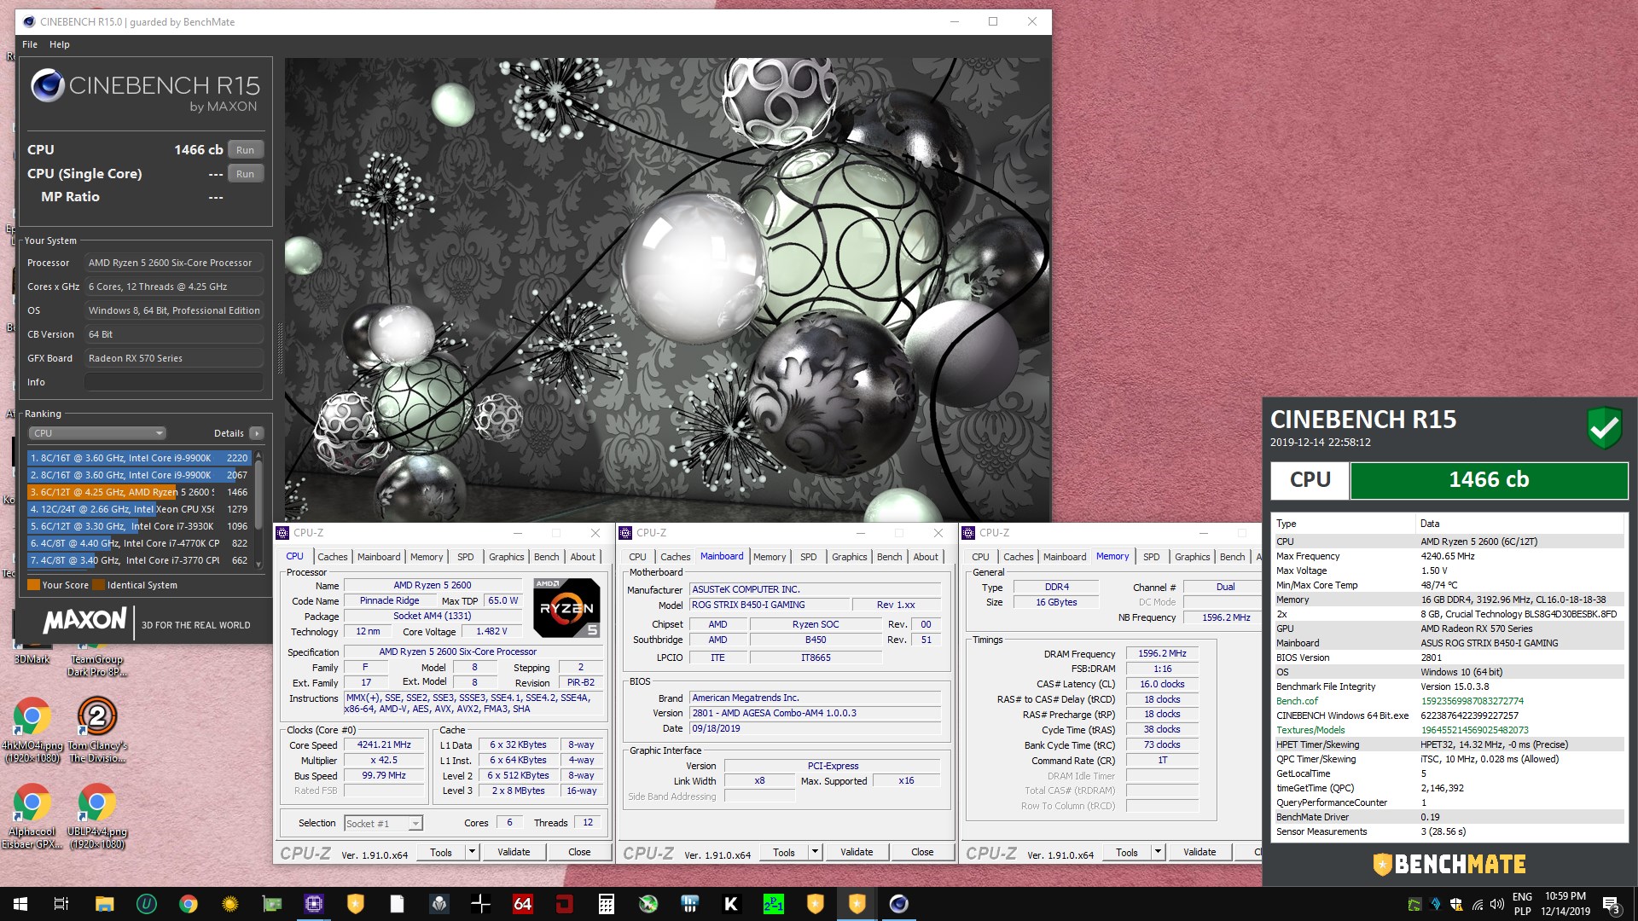This screenshot has width=1638, height=921.
Task: Open the green circled U taskbar icon
Action: 146,904
